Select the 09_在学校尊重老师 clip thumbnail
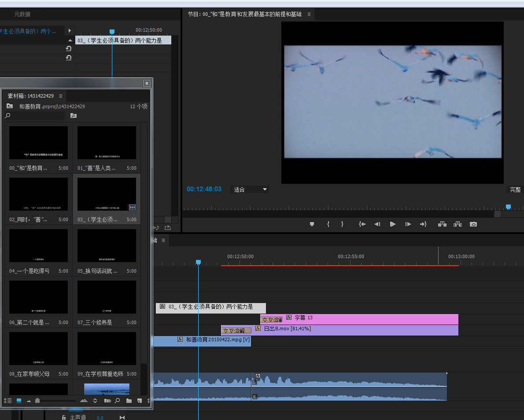Viewport: 524px width, 420px height. 107,348
